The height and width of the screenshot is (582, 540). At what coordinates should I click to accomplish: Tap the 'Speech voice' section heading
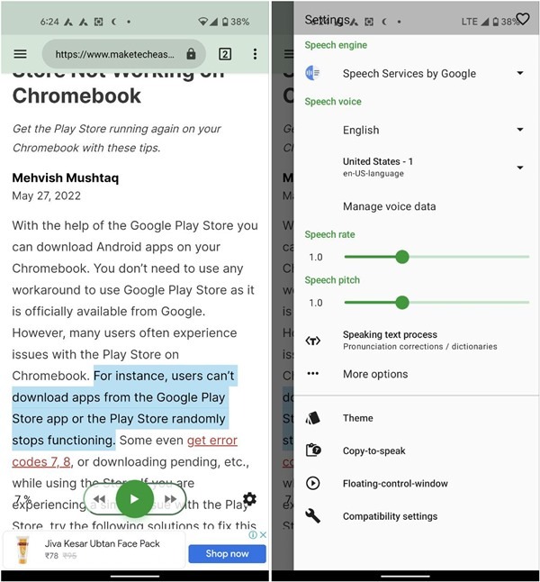click(x=333, y=101)
